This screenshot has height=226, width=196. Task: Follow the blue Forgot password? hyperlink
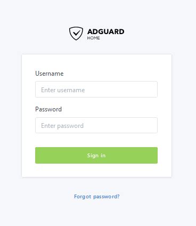point(97,197)
